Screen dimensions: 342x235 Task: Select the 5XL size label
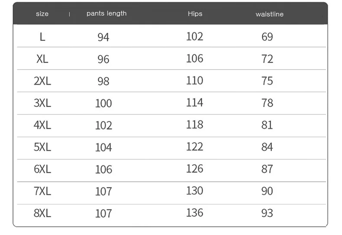42,147
